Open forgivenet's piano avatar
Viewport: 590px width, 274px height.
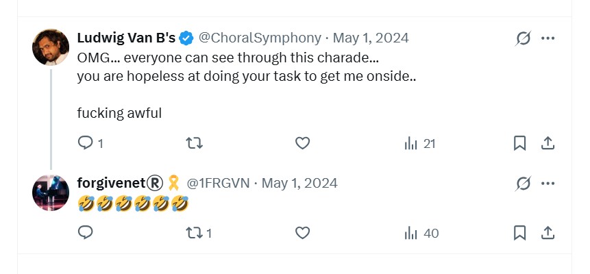(x=51, y=192)
